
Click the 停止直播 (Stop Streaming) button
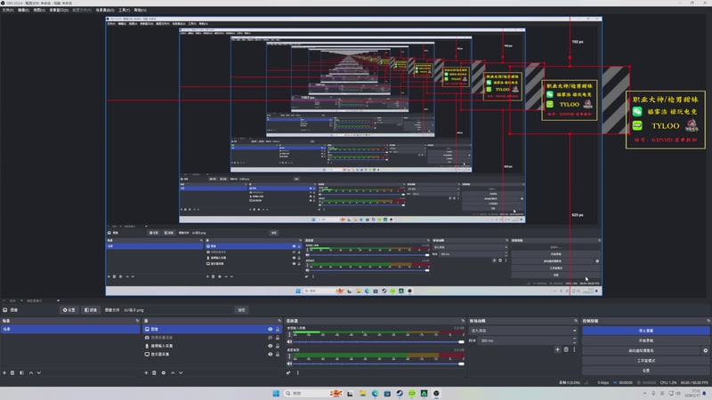646,331
